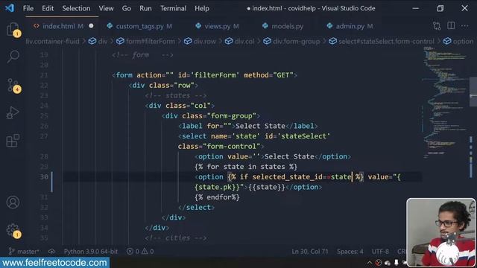Click the cloud tray icon in taskbar
477x268 pixels.
point(388,263)
